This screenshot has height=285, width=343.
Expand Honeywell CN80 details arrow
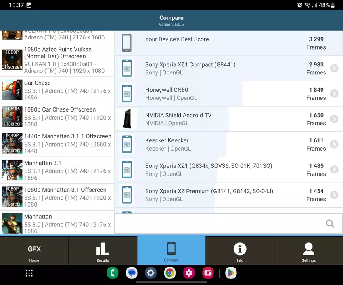click(334, 94)
